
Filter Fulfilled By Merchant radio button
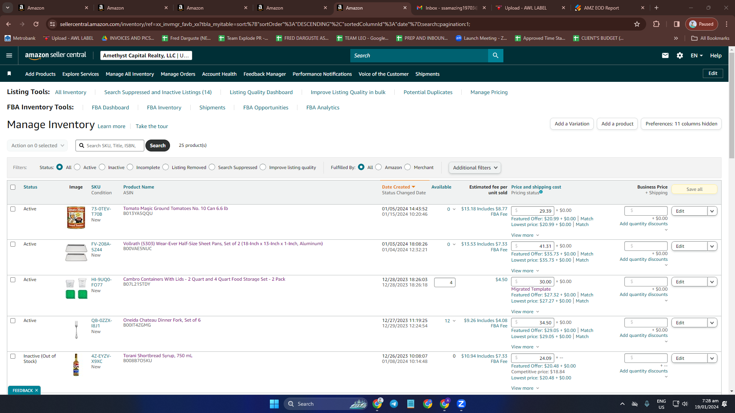tap(408, 167)
